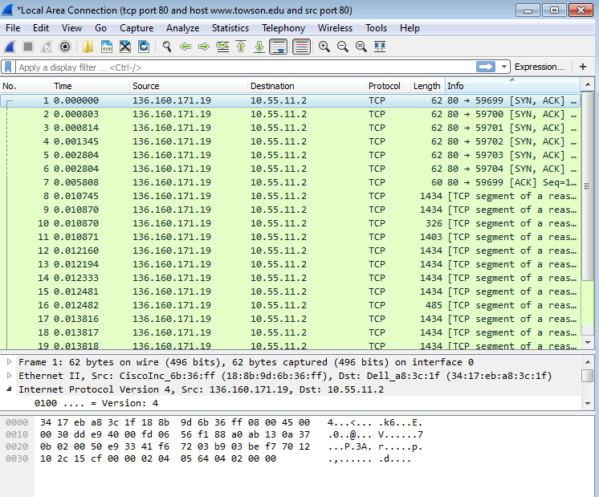Jump to the first packet
The height and width of the screenshot is (497, 599).
pos(241,47)
